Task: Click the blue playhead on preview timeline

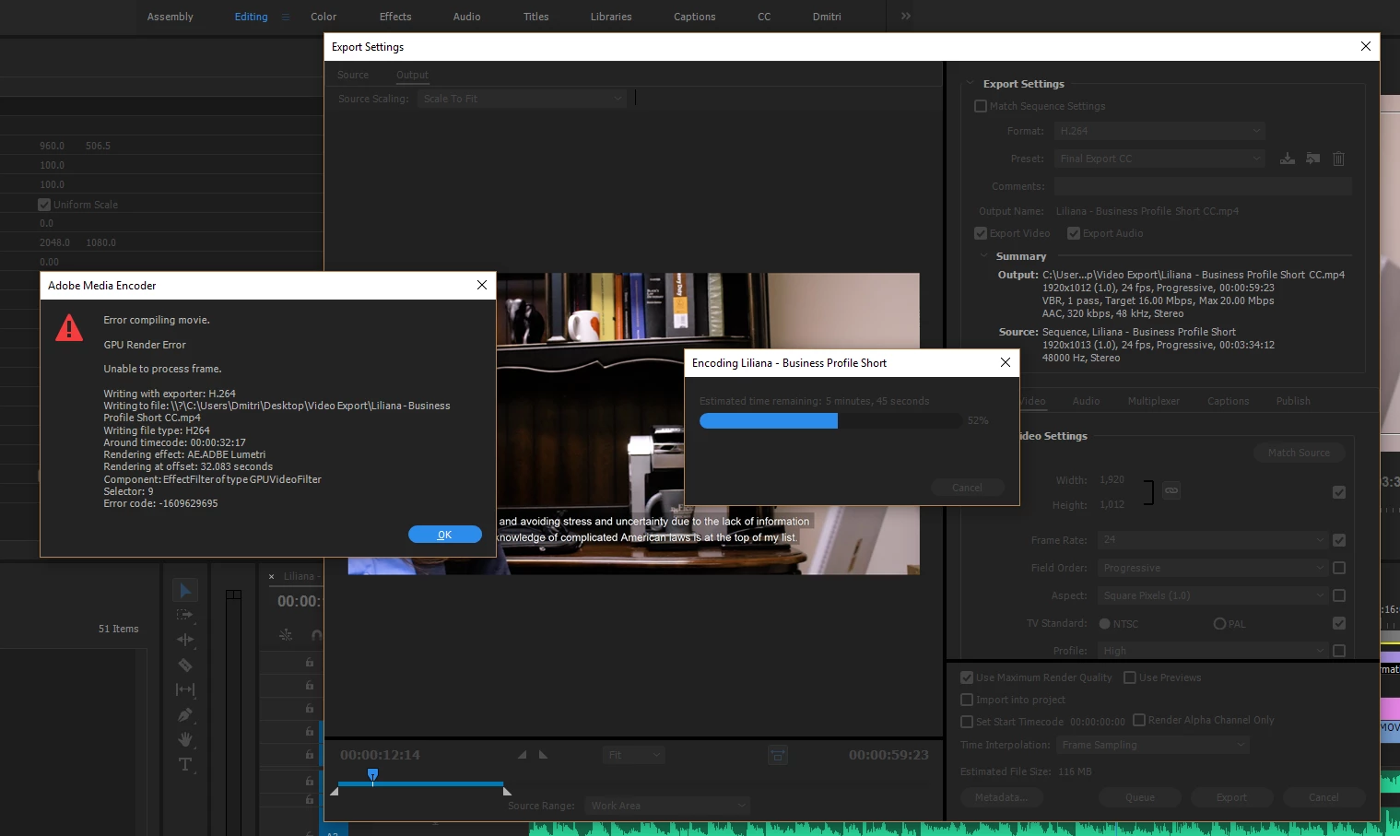Action: click(372, 775)
